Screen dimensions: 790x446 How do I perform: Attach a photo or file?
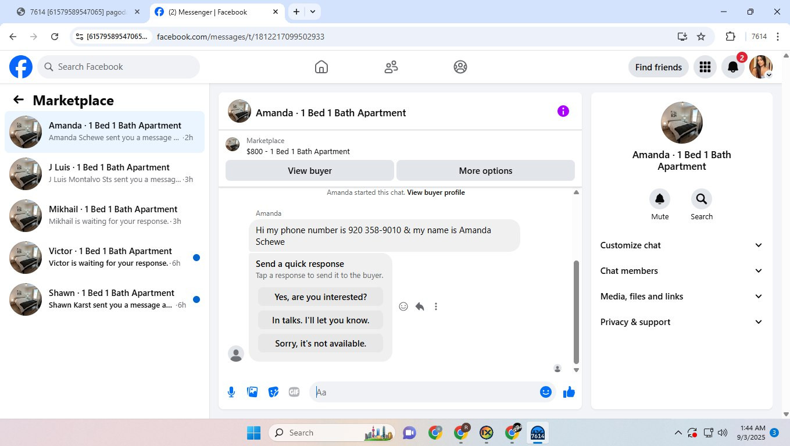[x=252, y=392]
